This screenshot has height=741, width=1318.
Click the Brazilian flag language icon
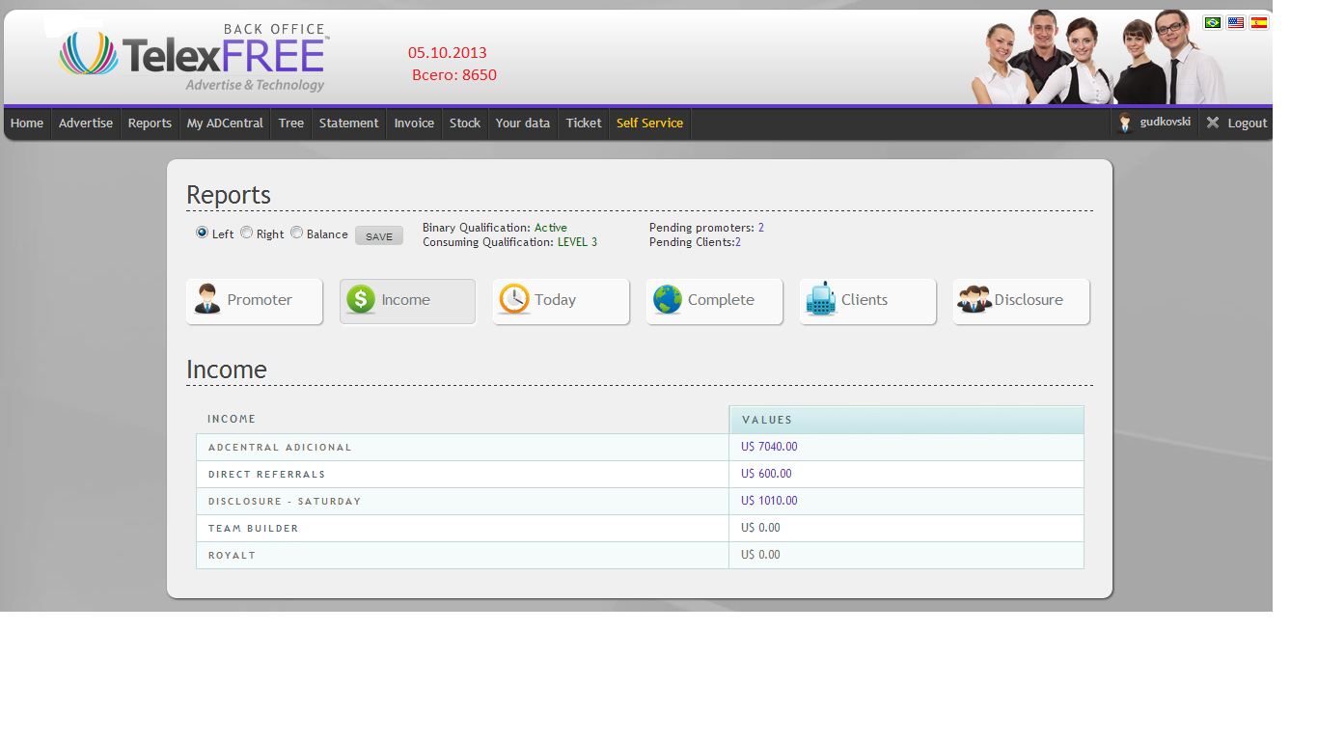(x=1213, y=22)
